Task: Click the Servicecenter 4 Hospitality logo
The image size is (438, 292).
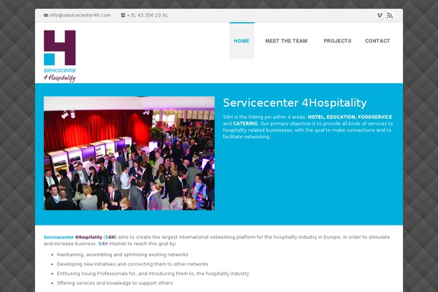Action: click(60, 56)
